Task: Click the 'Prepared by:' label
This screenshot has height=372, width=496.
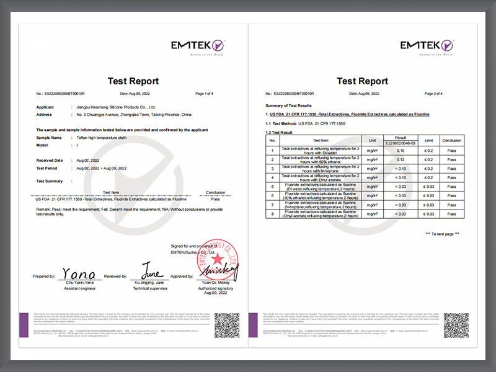Action: tap(43, 277)
